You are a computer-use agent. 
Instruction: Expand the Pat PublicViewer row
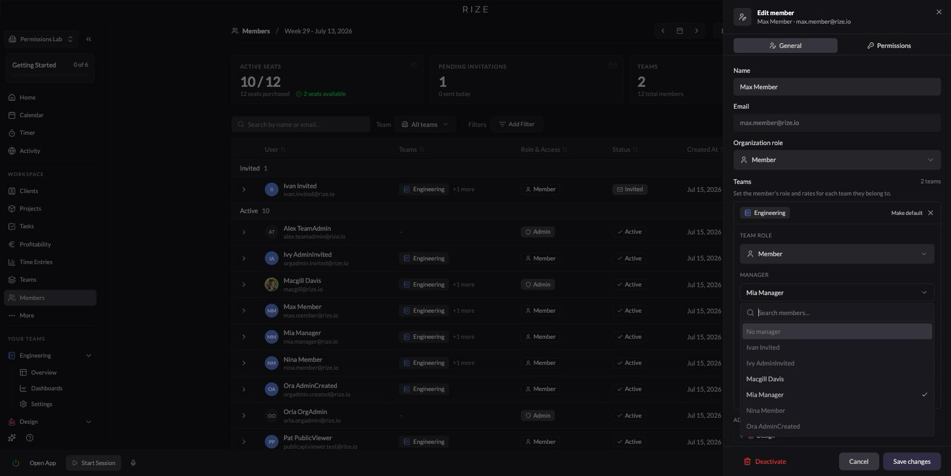[x=244, y=442]
